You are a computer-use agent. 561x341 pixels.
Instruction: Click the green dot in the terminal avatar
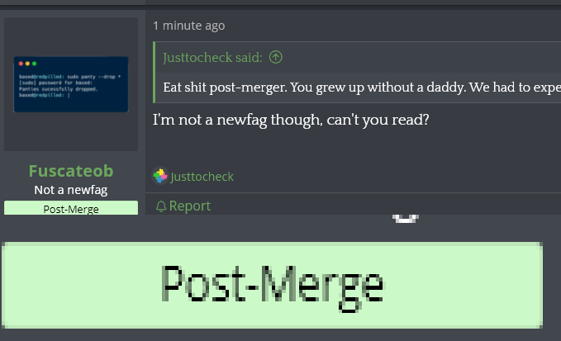click(x=35, y=64)
